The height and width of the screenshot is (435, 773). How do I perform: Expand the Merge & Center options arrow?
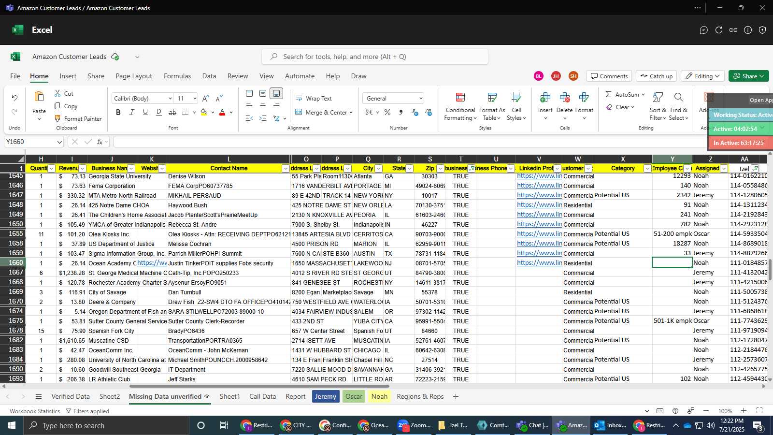click(x=351, y=113)
